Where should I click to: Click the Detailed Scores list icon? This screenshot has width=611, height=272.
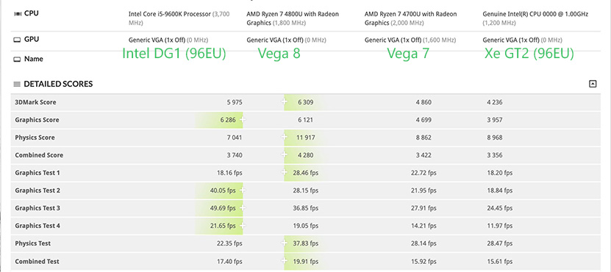[17, 84]
